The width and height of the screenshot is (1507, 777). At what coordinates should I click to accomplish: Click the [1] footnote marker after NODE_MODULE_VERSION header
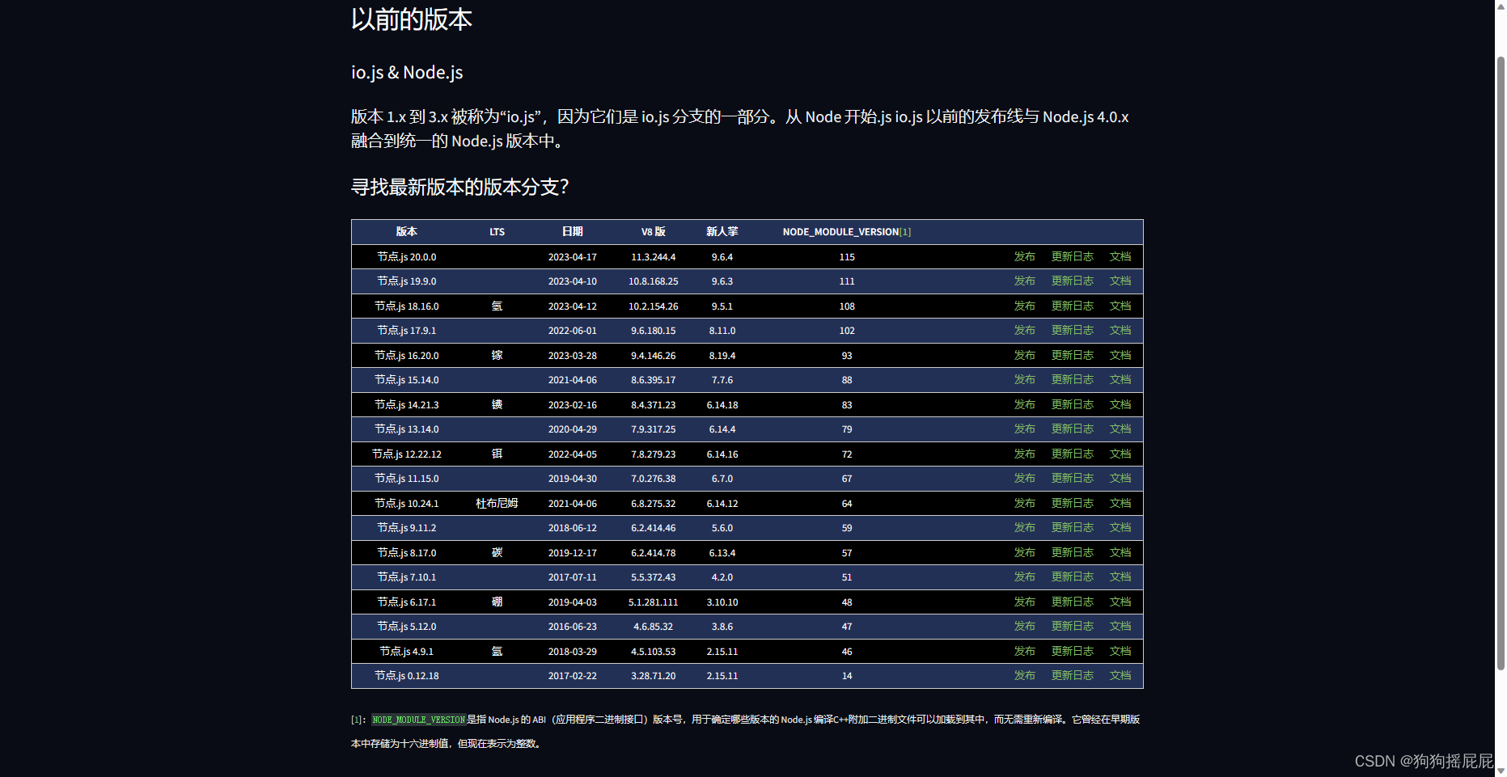(x=905, y=232)
